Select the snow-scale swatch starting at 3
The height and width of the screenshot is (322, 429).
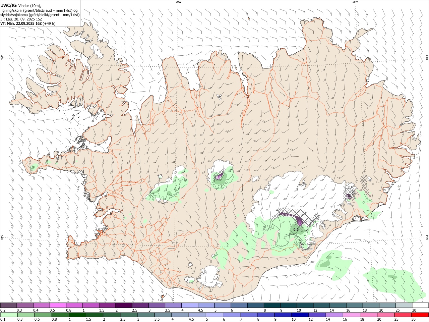pos(157,305)
